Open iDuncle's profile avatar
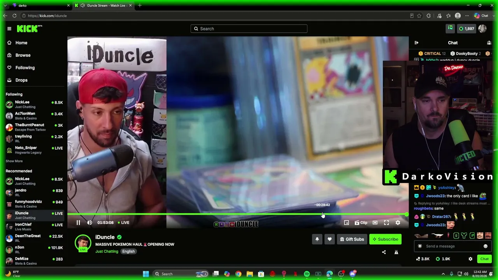The height and width of the screenshot is (280, 498). coord(83,243)
